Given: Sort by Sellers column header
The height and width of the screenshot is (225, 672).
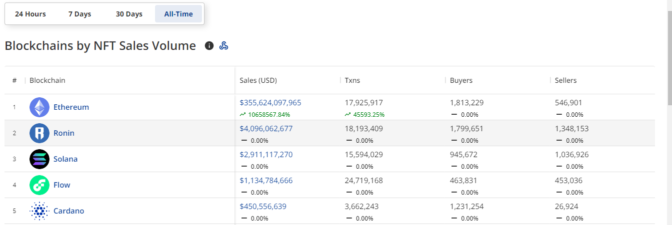Looking at the screenshot, I should pyautogui.click(x=565, y=80).
